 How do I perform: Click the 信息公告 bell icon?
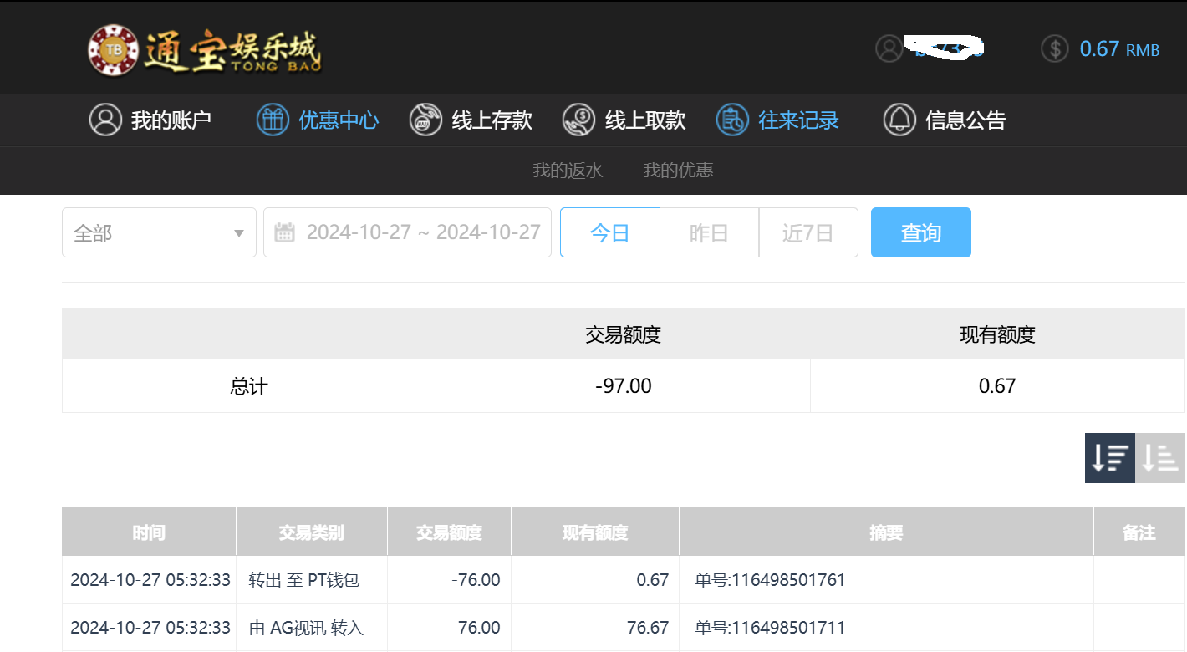tap(899, 120)
